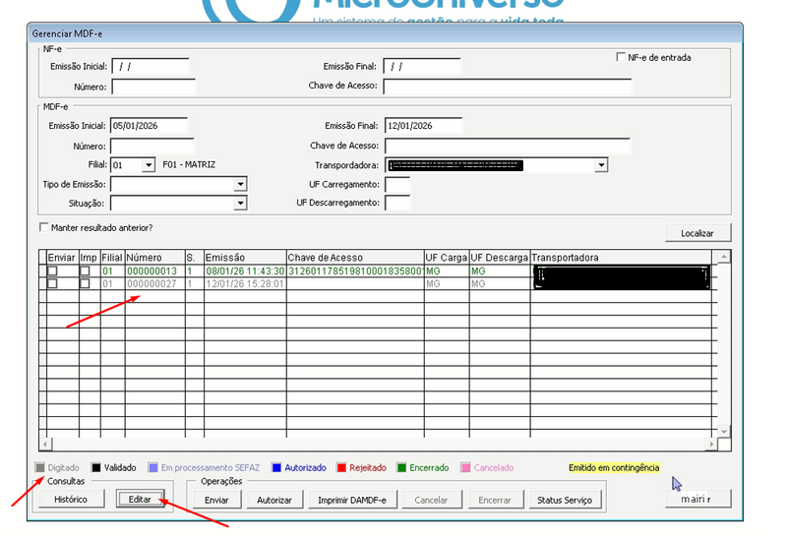
Task: Click the Enviar operation button
Action: (216, 500)
